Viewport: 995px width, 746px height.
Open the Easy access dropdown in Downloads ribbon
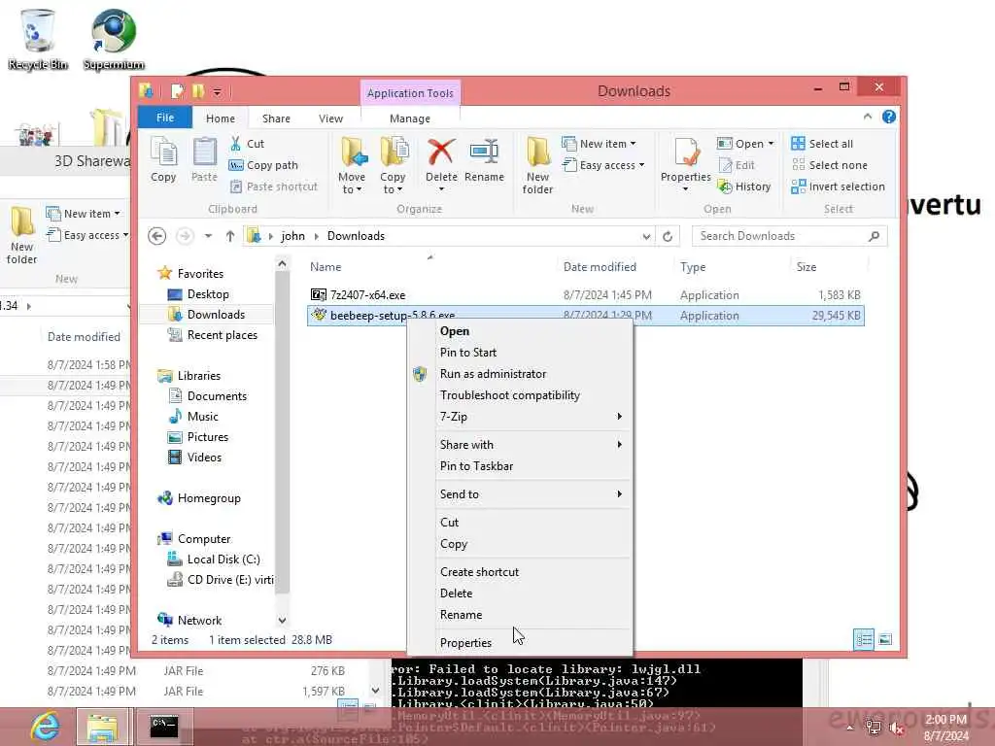point(603,165)
